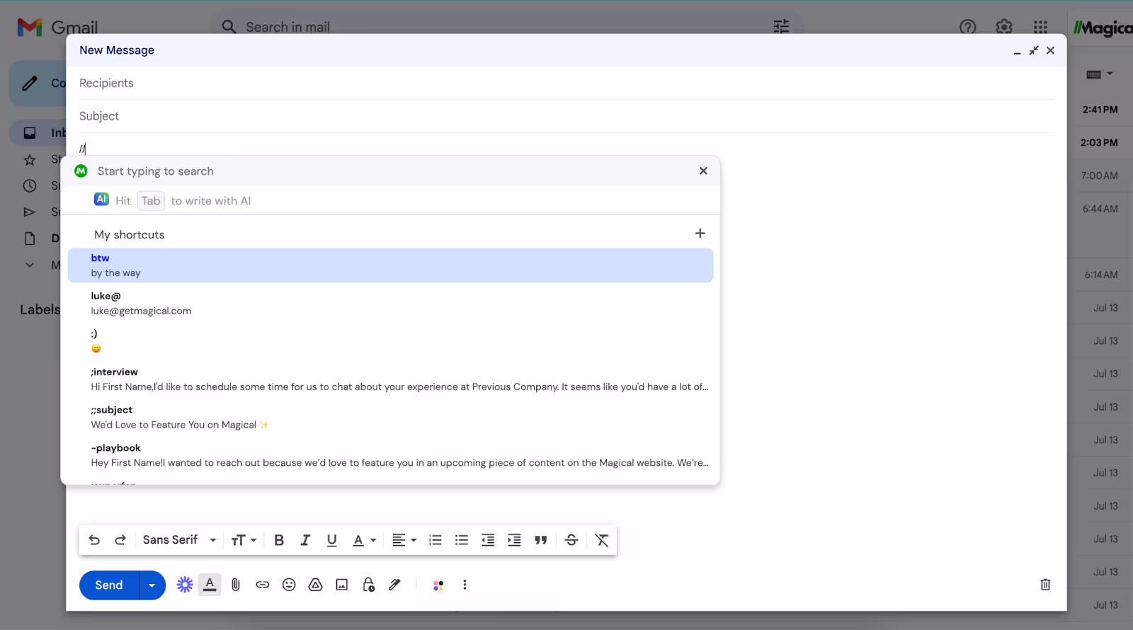Add a new shortcut with plus
1133x630 pixels.
700,234
